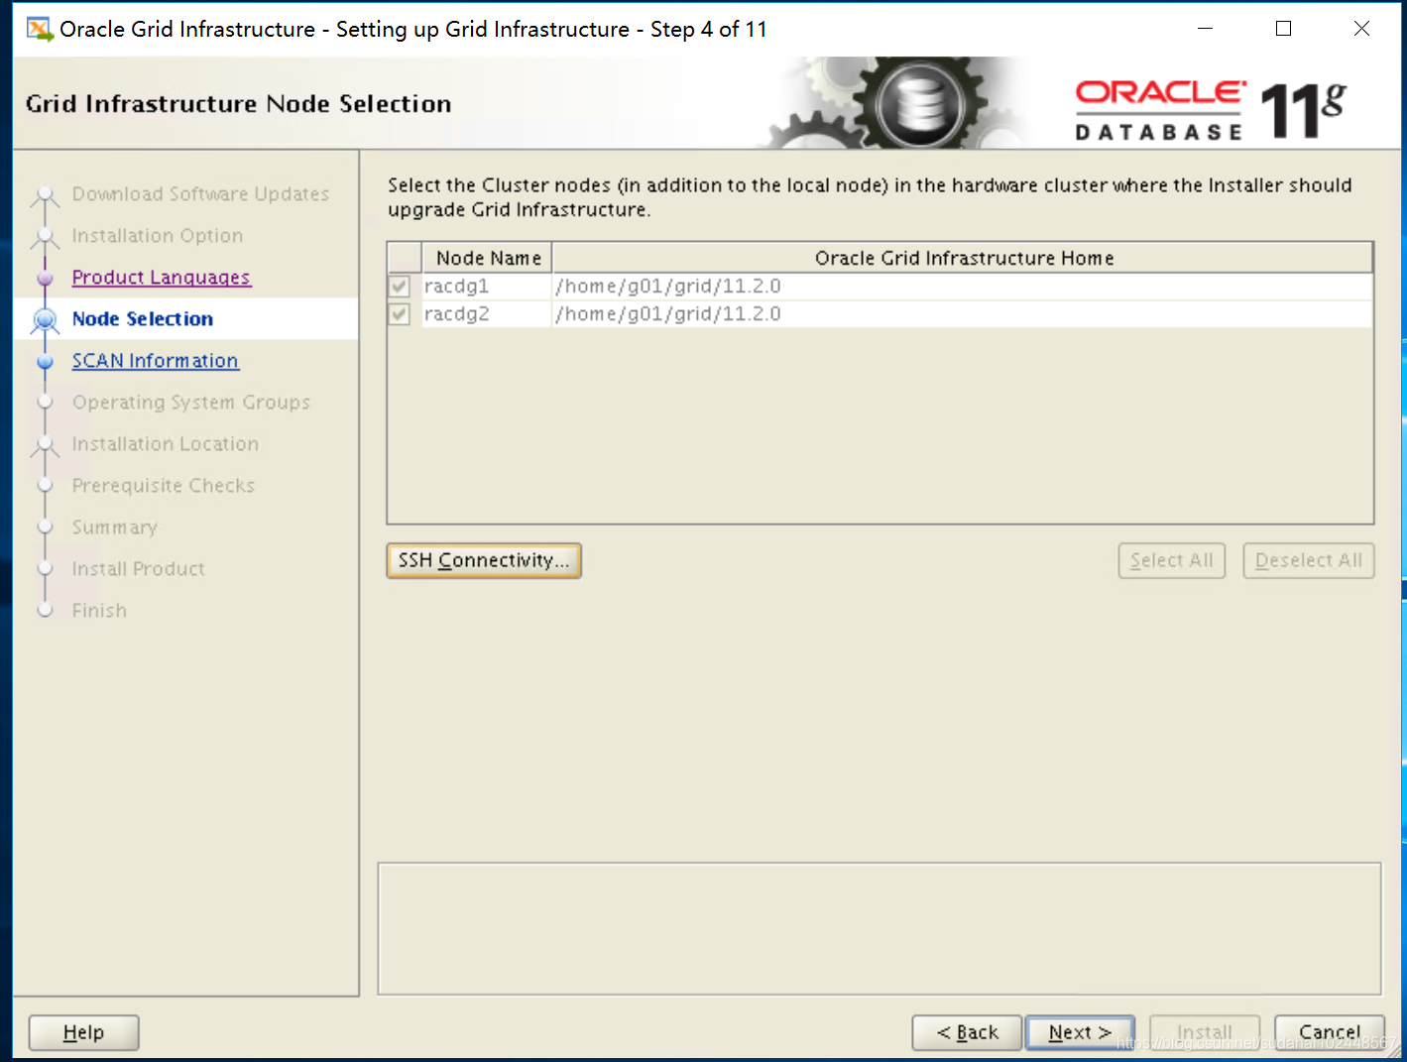Image resolution: width=1407 pixels, height=1062 pixels.
Task: Click the Select All button
Action: (1172, 560)
